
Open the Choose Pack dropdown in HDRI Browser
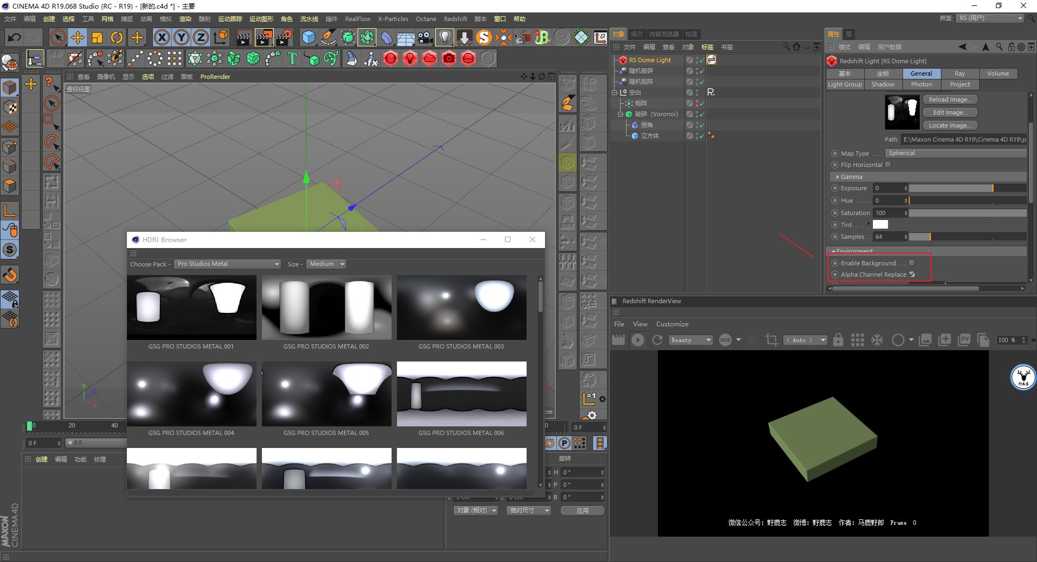click(227, 264)
